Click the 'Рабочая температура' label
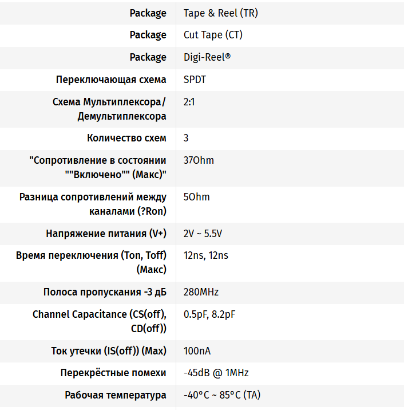 [116, 395]
